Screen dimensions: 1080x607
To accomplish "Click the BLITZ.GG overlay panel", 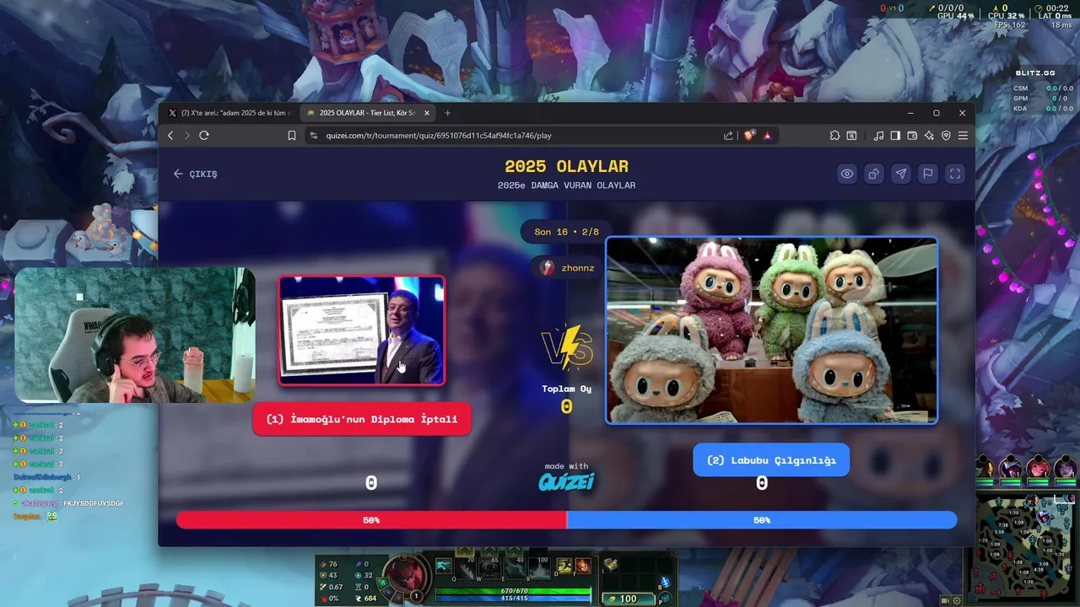I will coord(1043,90).
